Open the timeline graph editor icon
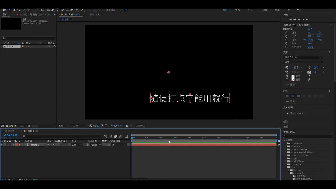This screenshot has width=336, height=189. (x=126, y=136)
